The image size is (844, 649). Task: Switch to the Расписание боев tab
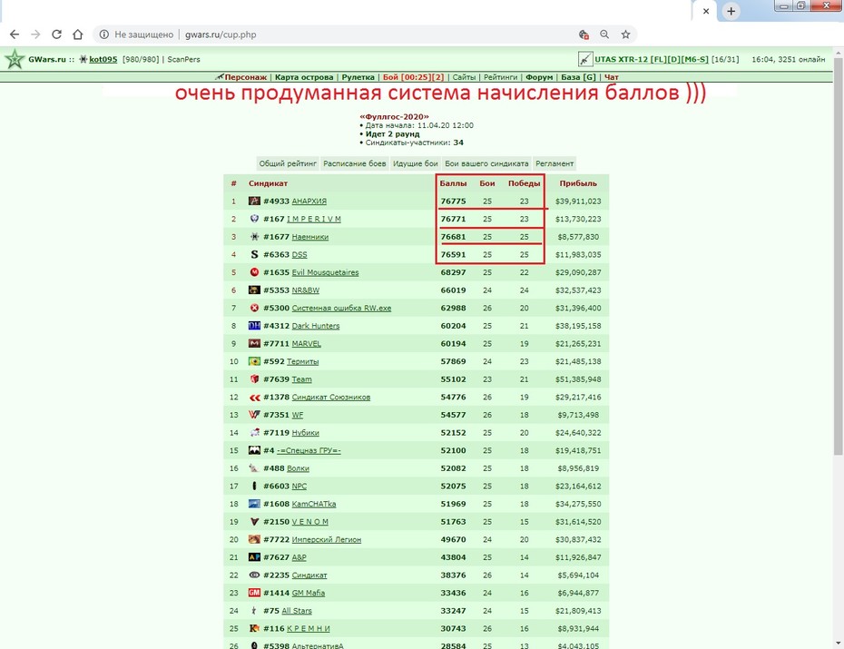pos(354,163)
